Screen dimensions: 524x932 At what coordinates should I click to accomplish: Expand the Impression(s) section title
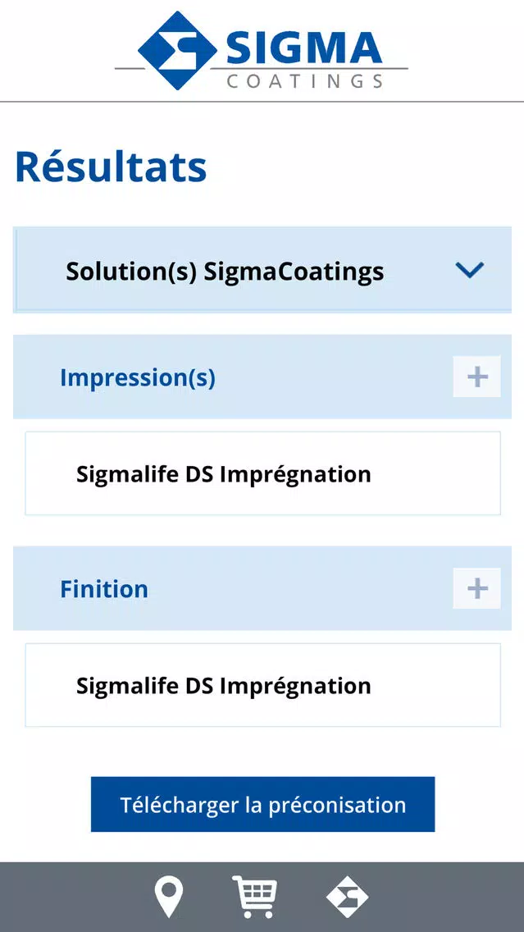138,378
